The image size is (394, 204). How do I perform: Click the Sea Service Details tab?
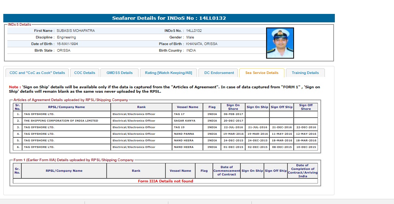tap(262, 73)
